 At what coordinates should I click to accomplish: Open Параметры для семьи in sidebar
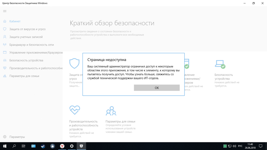24,76
